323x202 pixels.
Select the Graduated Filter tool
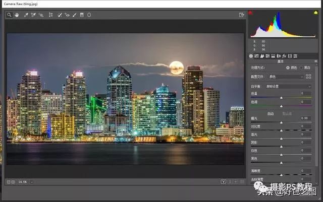point(82,15)
